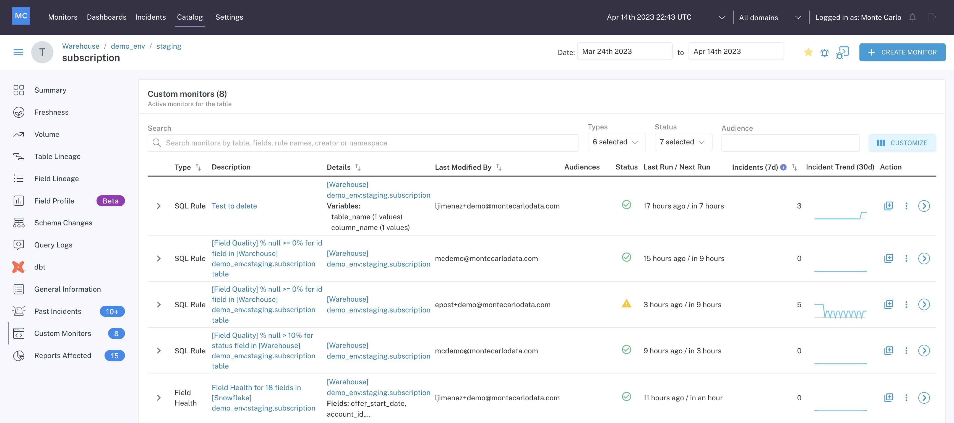Image resolution: width=954 pixels, height=423 pixels.
Task: Click the monitor search input field
Action: pyautogui.click(x=363, y=143)
